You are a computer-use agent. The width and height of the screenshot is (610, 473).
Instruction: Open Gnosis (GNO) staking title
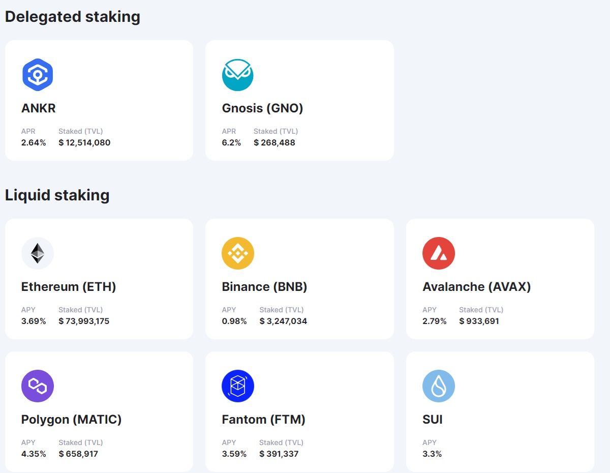coord(262,108)
